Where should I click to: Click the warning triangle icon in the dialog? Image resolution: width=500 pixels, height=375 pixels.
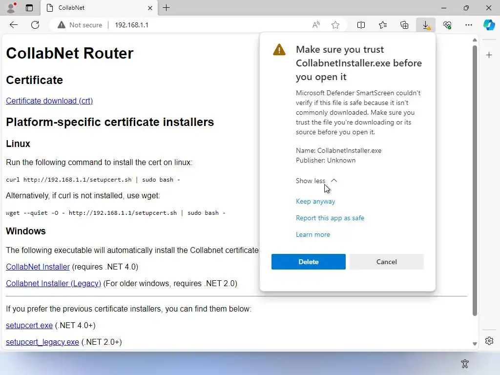click(279, 50)
